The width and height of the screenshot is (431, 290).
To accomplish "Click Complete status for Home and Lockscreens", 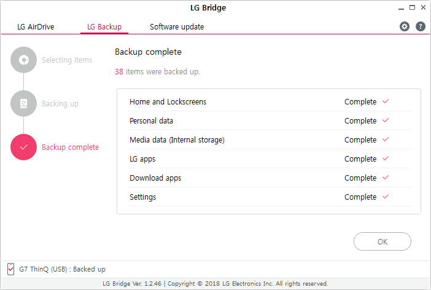I will [360, 102].
